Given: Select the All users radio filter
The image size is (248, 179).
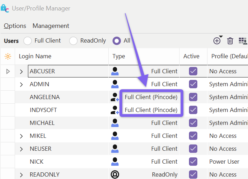Looking at the screenshot, I should pos(117,41).
